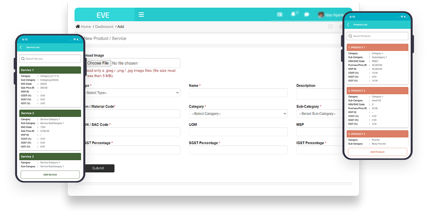Open the chat messages icon
428x214 pixels.
[x=306, y=15]
